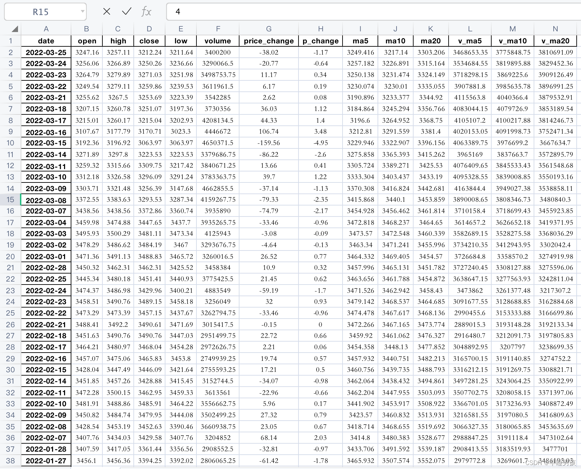Select column I header

(360, 29)
